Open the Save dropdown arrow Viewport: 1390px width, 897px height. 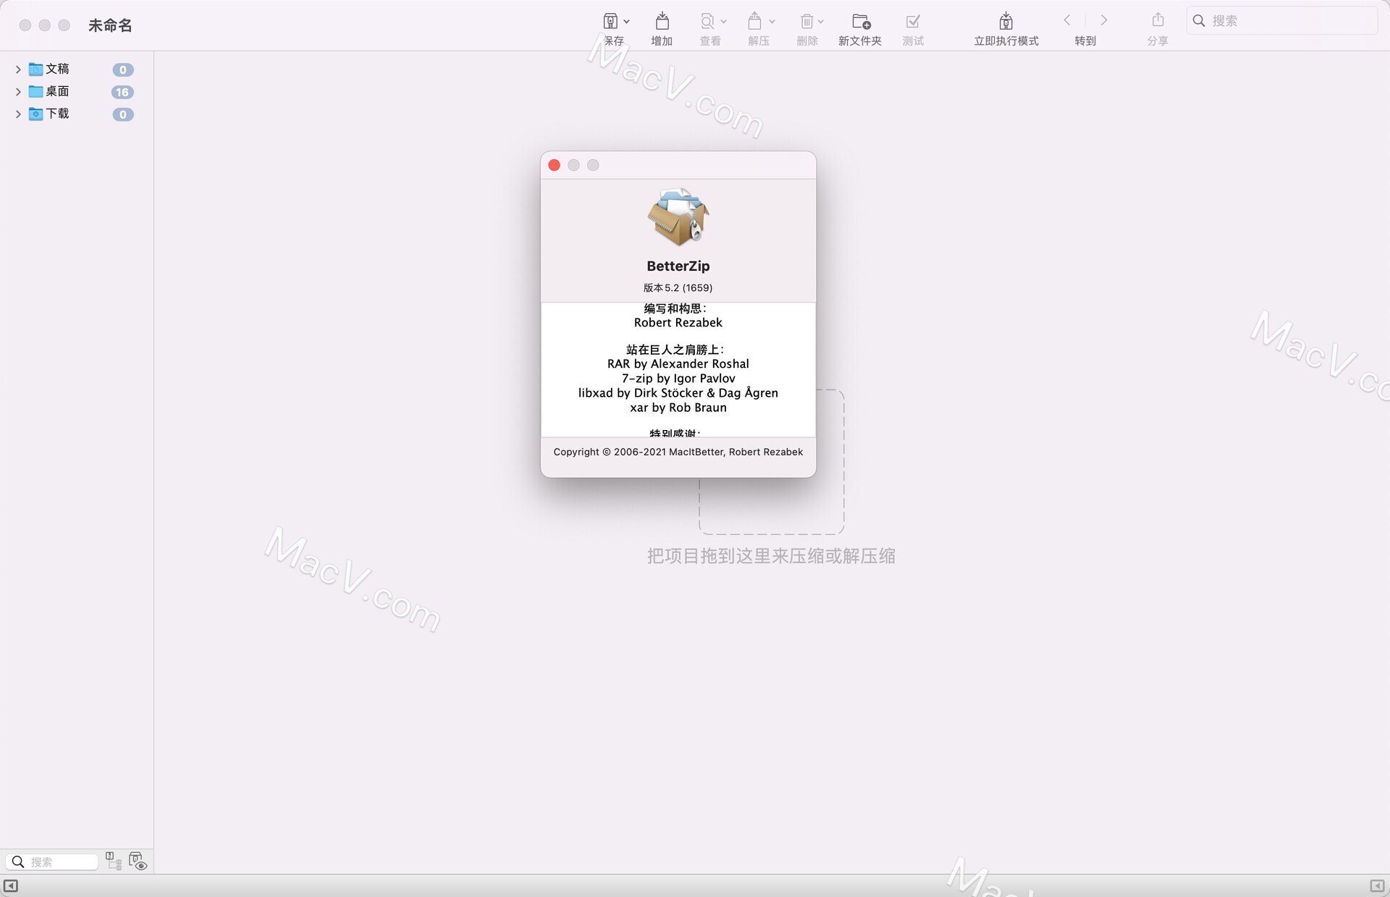(x=627, y=22)
